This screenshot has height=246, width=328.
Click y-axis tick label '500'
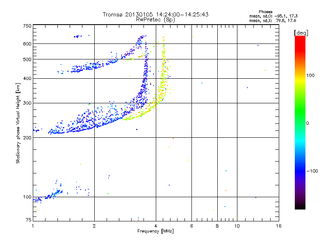(x=27, y=59)
